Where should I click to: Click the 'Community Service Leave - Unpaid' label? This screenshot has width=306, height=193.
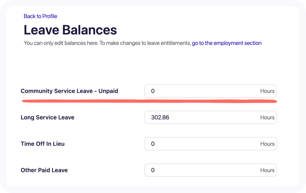[x=69, y=91]
